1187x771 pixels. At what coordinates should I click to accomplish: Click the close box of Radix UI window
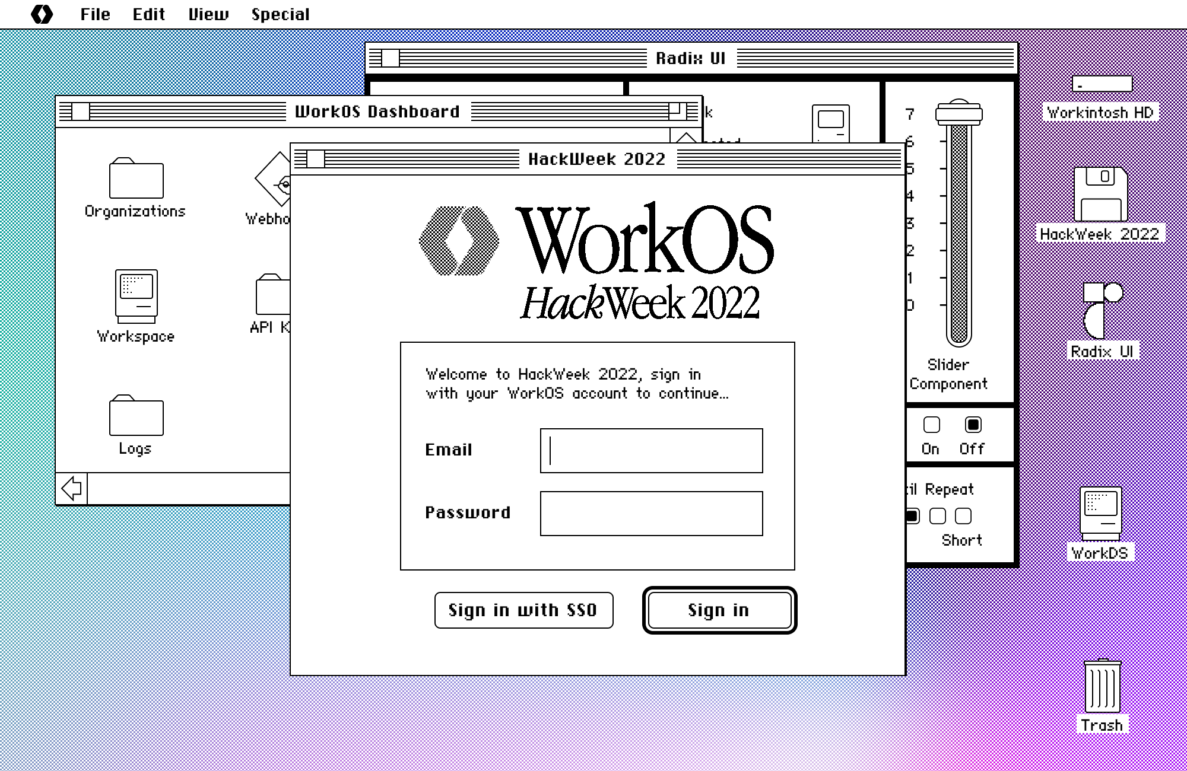coord(391,58)
